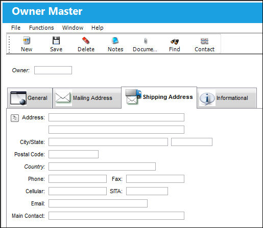Click the Phone input field
263x228 pixels.
click(78, 179)
